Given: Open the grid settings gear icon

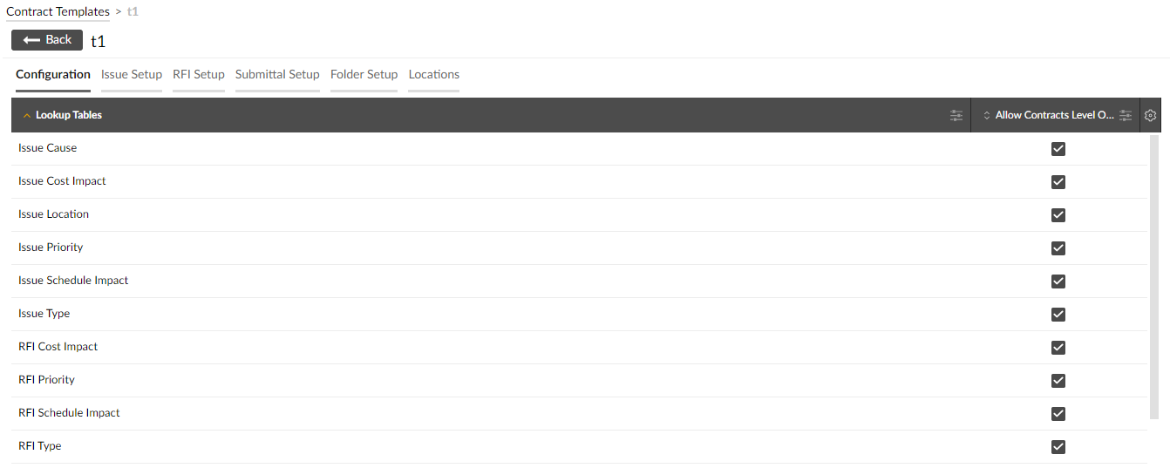Looking at the screenshot, I should tap(1150, 115).
